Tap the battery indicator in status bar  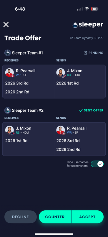coord(95,9)
